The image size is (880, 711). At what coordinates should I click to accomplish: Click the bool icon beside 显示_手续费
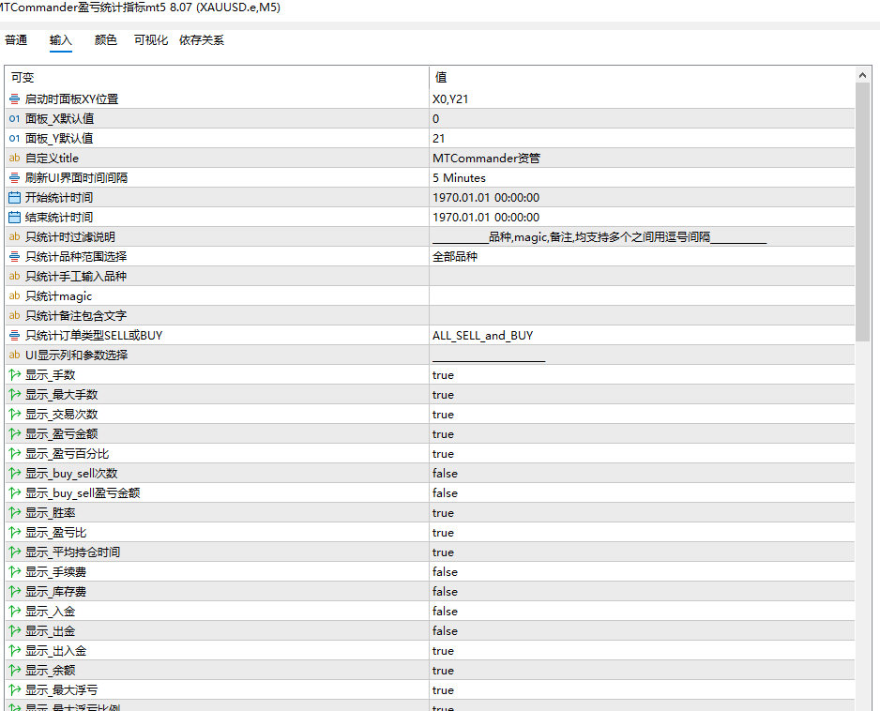pyautogui.click(x=15, y=572)
